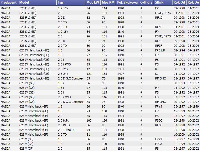Click "MAZDA" in the FP9A row
Image resolution: width=200 pixels, height=151 pixels.
pyautogui.click(x=5, y=144)
